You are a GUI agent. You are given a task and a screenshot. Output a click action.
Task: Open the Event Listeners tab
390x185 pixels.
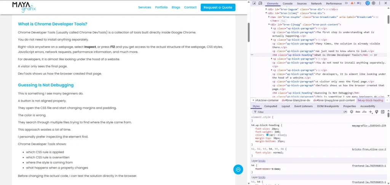tap(304, 106)
